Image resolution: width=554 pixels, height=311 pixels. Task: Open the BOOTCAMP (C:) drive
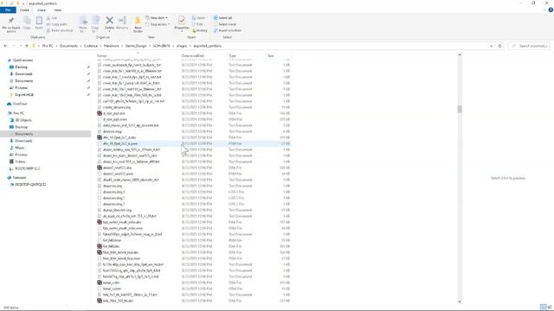click(x=27, y=168)
